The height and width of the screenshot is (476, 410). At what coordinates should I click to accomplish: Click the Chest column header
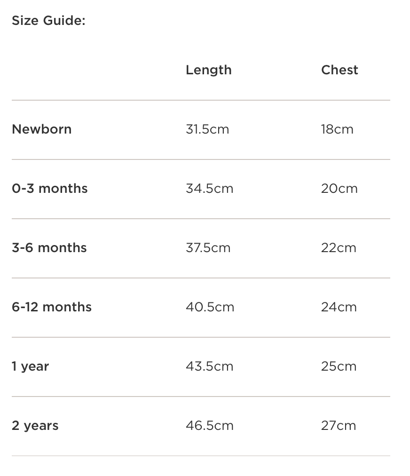[339, 70]
